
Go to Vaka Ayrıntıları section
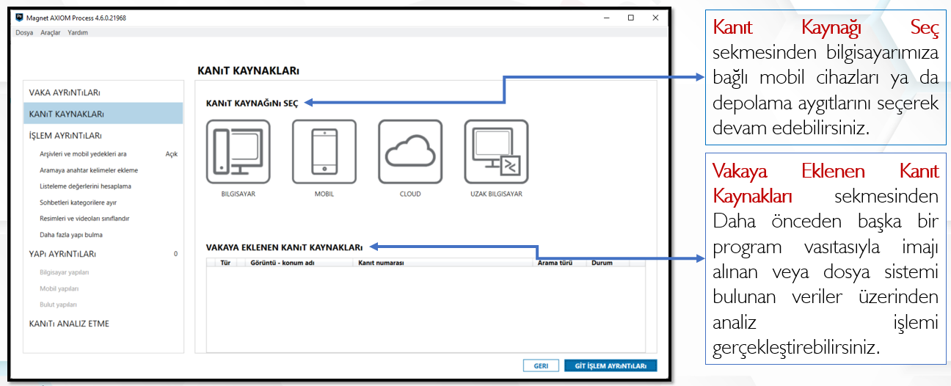(x=65, y=92)
